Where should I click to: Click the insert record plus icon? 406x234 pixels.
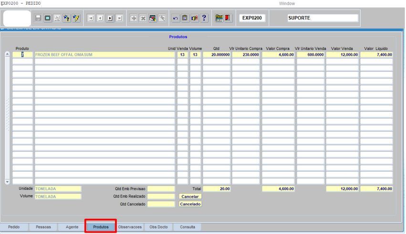click(x=134, y=18)
